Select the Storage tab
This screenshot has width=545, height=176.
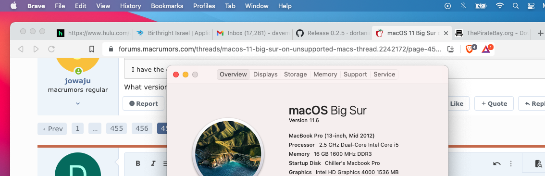(x=296, y=75)
